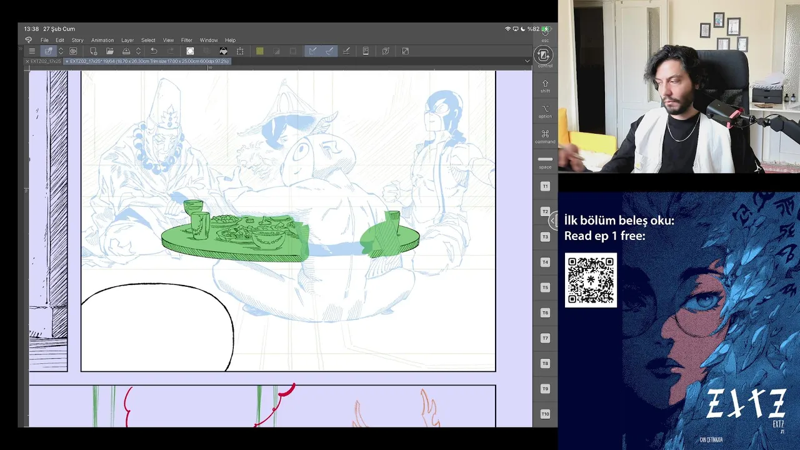The image size is (800, 450).
Task: Tap the space edge keyboard key
Action: [545, 162]
